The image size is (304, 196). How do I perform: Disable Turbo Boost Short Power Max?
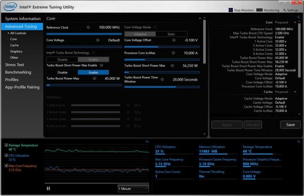point(62,72)
